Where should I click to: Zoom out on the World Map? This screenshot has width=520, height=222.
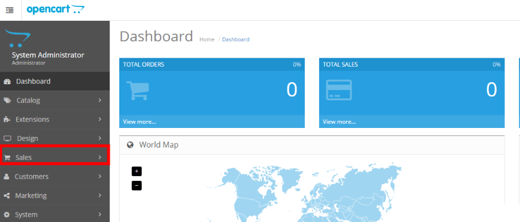tap(137, 186)
